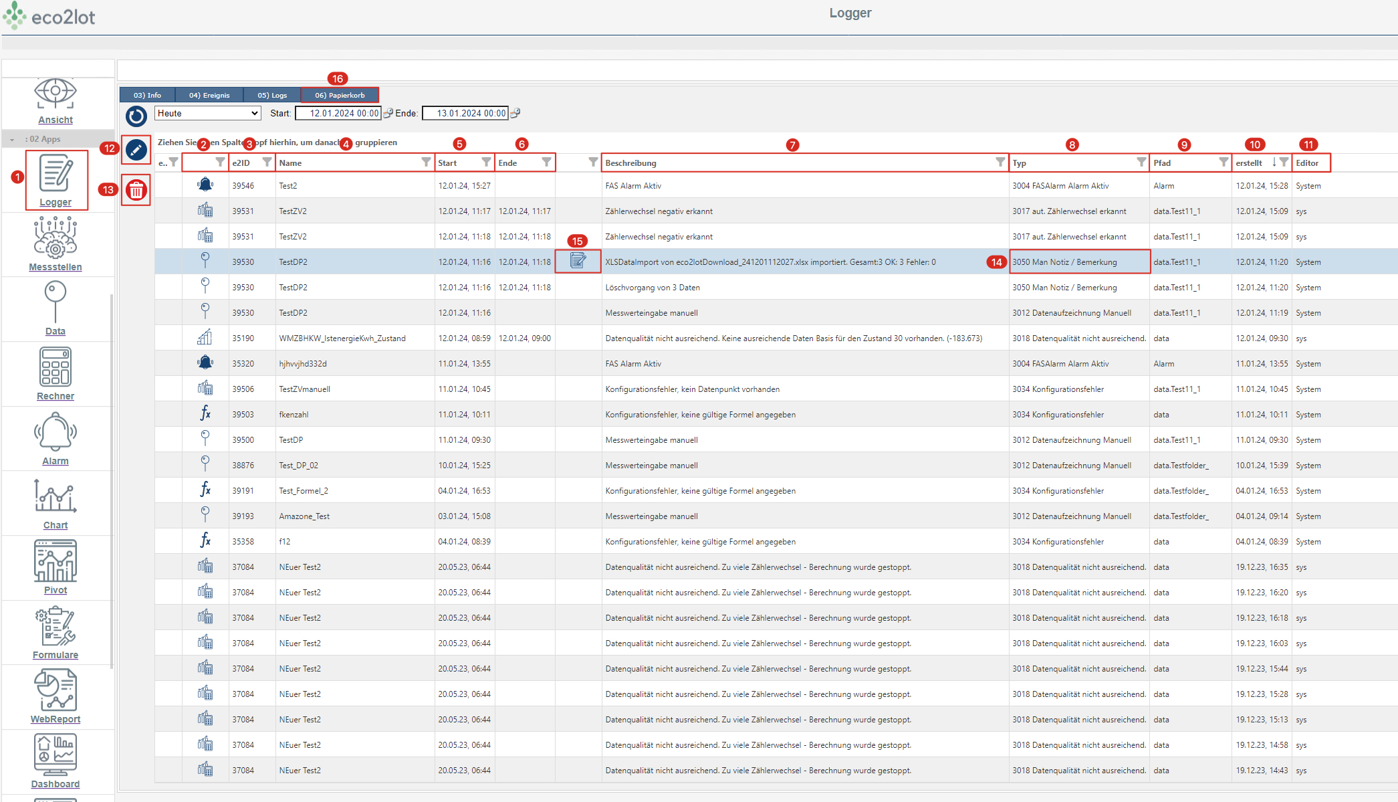
Task: Open filter on Ende column
Action: 546,162
